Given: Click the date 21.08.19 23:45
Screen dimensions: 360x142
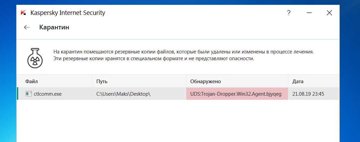Looking at the screenshot, I should pyautogui.click(x=308, y=94).
